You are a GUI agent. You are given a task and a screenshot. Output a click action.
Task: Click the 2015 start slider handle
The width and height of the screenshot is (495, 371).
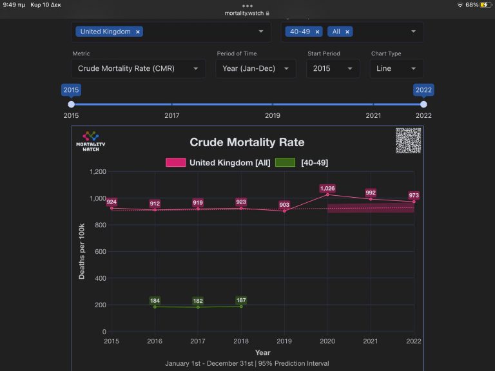click(72, 104)
